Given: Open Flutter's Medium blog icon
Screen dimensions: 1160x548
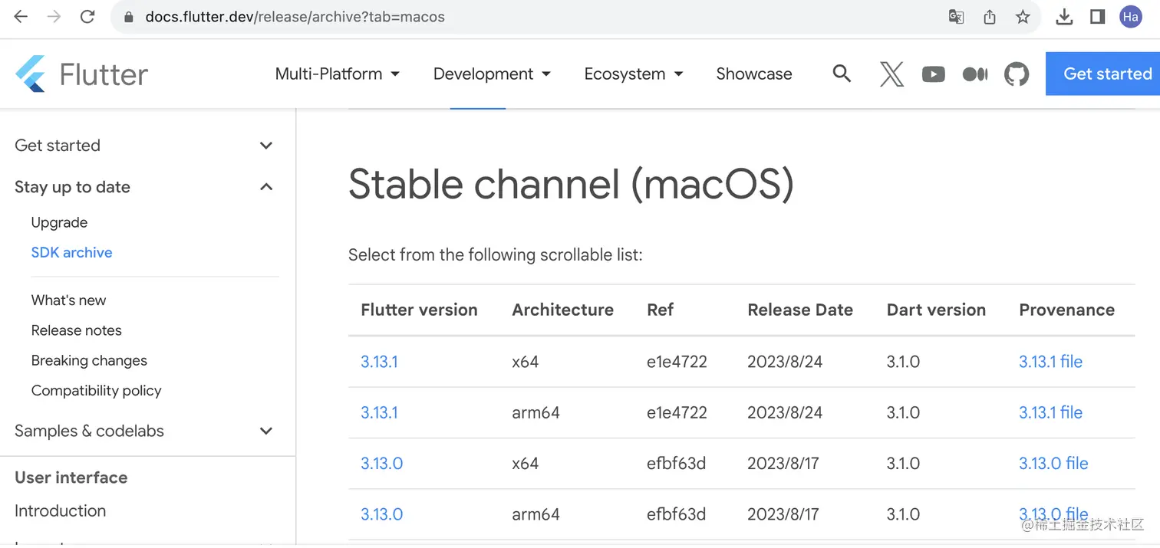Looking at the screenshot, I should [x=974, y=74].
